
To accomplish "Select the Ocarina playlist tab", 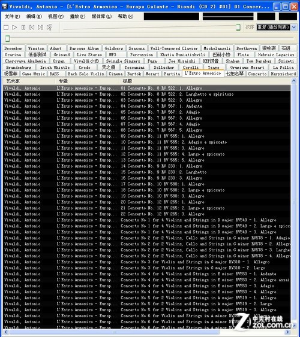I will pos(13,55).
